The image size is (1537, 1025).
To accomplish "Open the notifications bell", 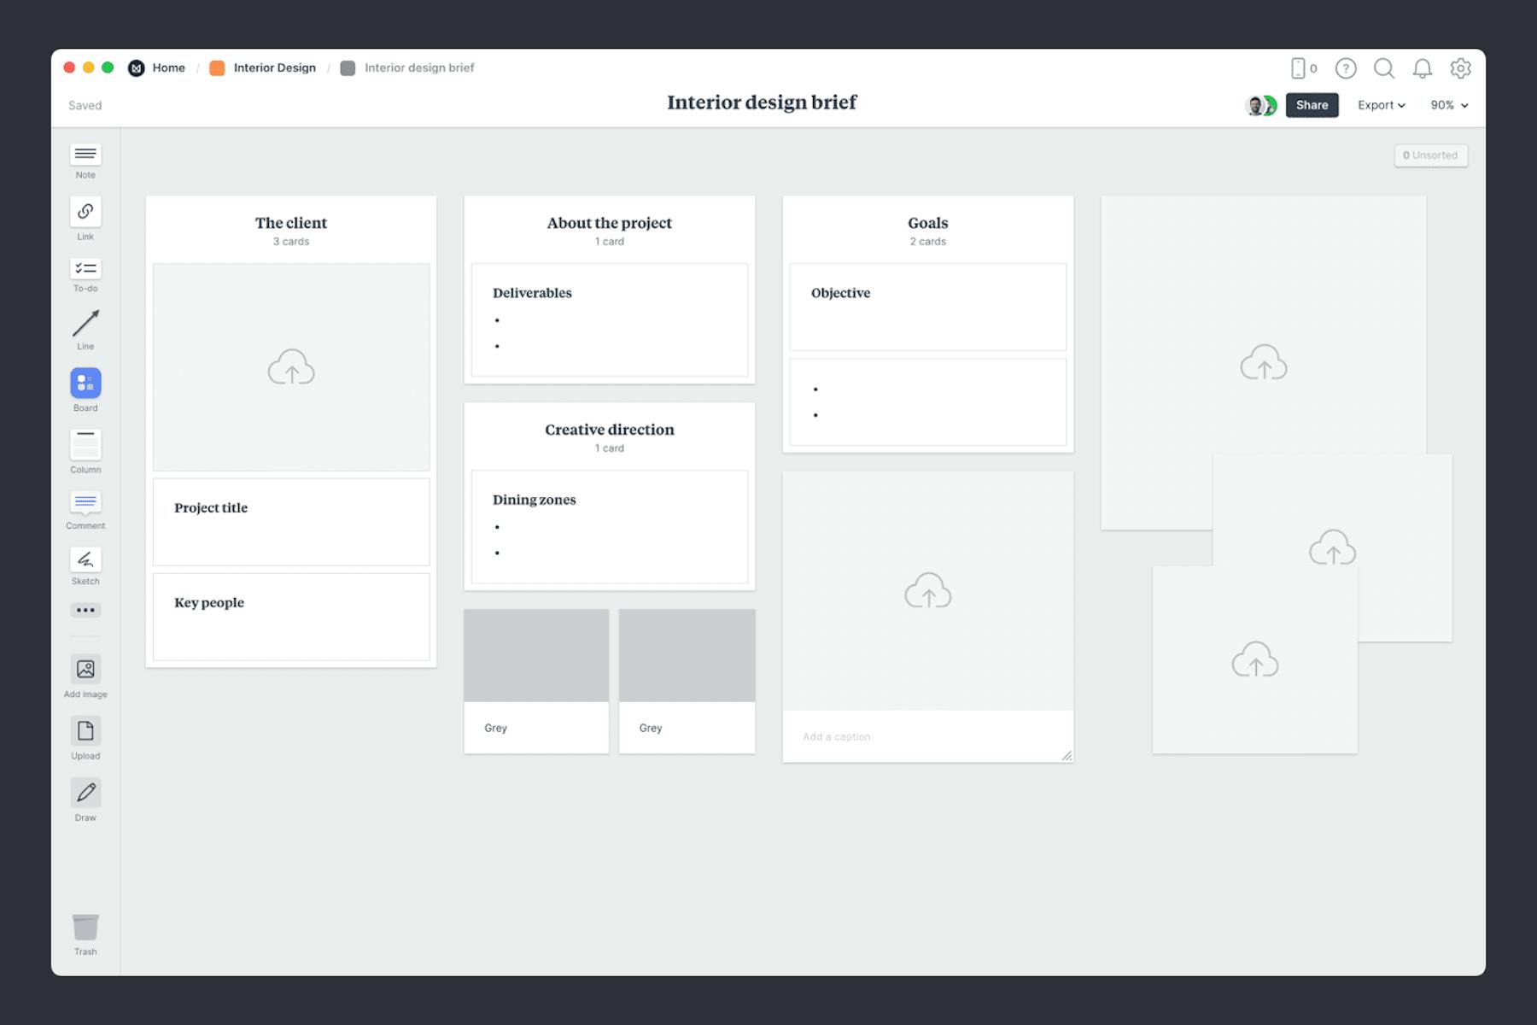I will click(x=1422, y=68).
